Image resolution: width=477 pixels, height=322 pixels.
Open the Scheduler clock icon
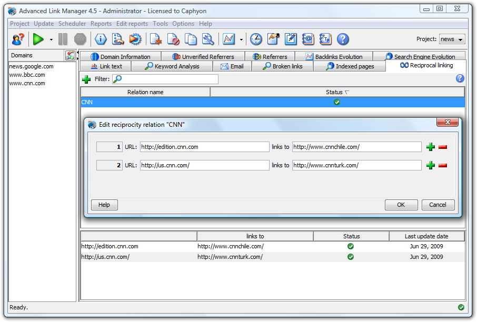pyautogui.click(x=256, y=39)
